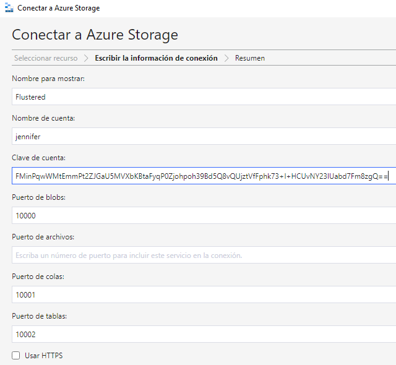Click the Clave de cuenta label

point(39,158)
